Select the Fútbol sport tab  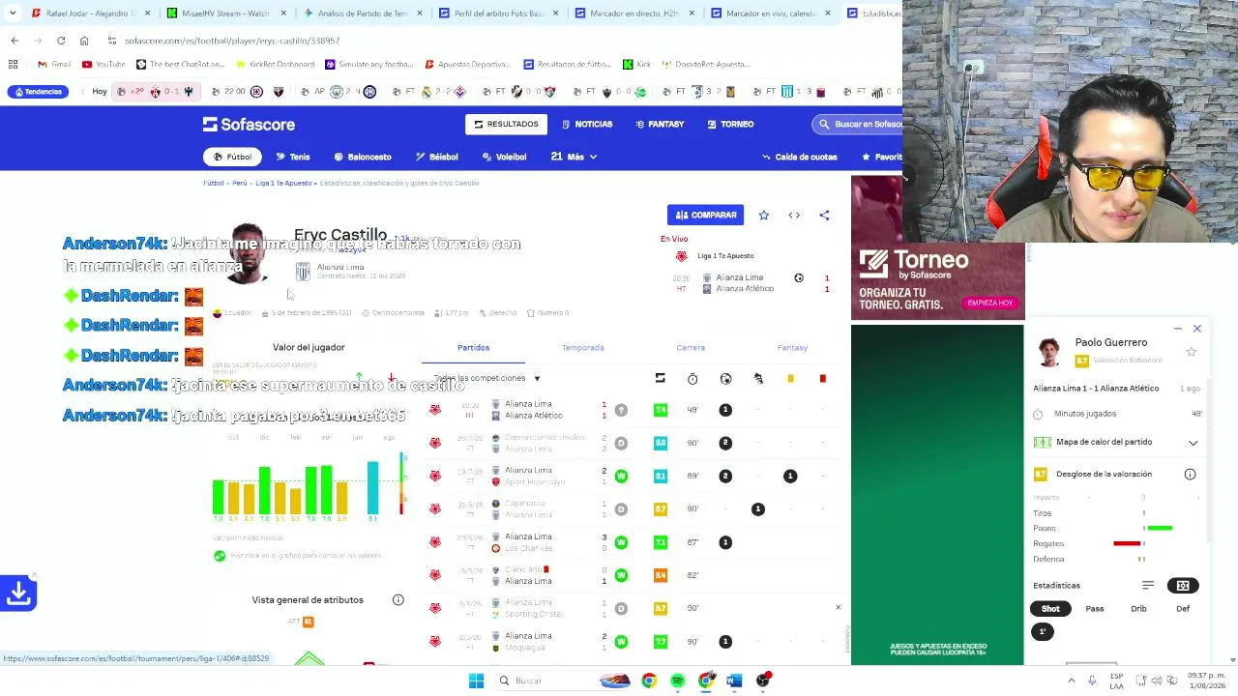232,157
